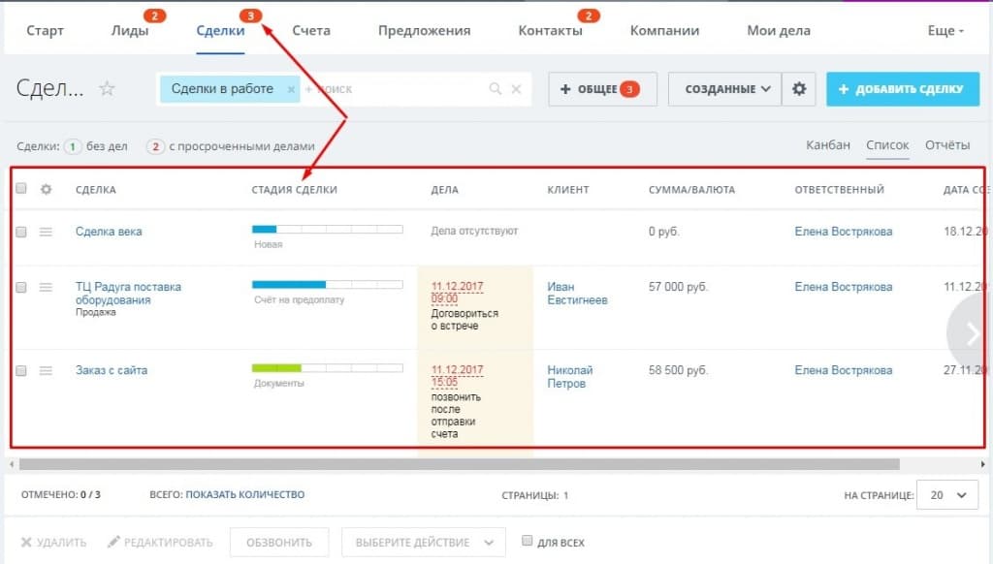This screenshot has width=993, height=564.
Task: Switch to the 'Лиды' menu tab
Action: pos(130,30)
